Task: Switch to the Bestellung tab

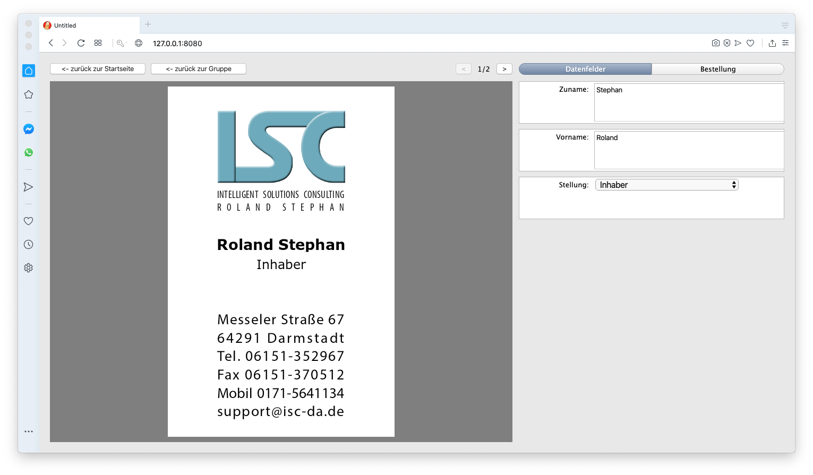Action: click(717, 69)
